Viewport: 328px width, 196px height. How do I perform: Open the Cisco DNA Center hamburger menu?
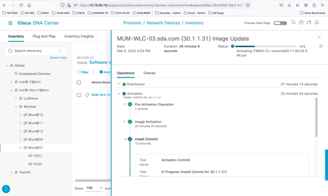(x=10, y=23)
